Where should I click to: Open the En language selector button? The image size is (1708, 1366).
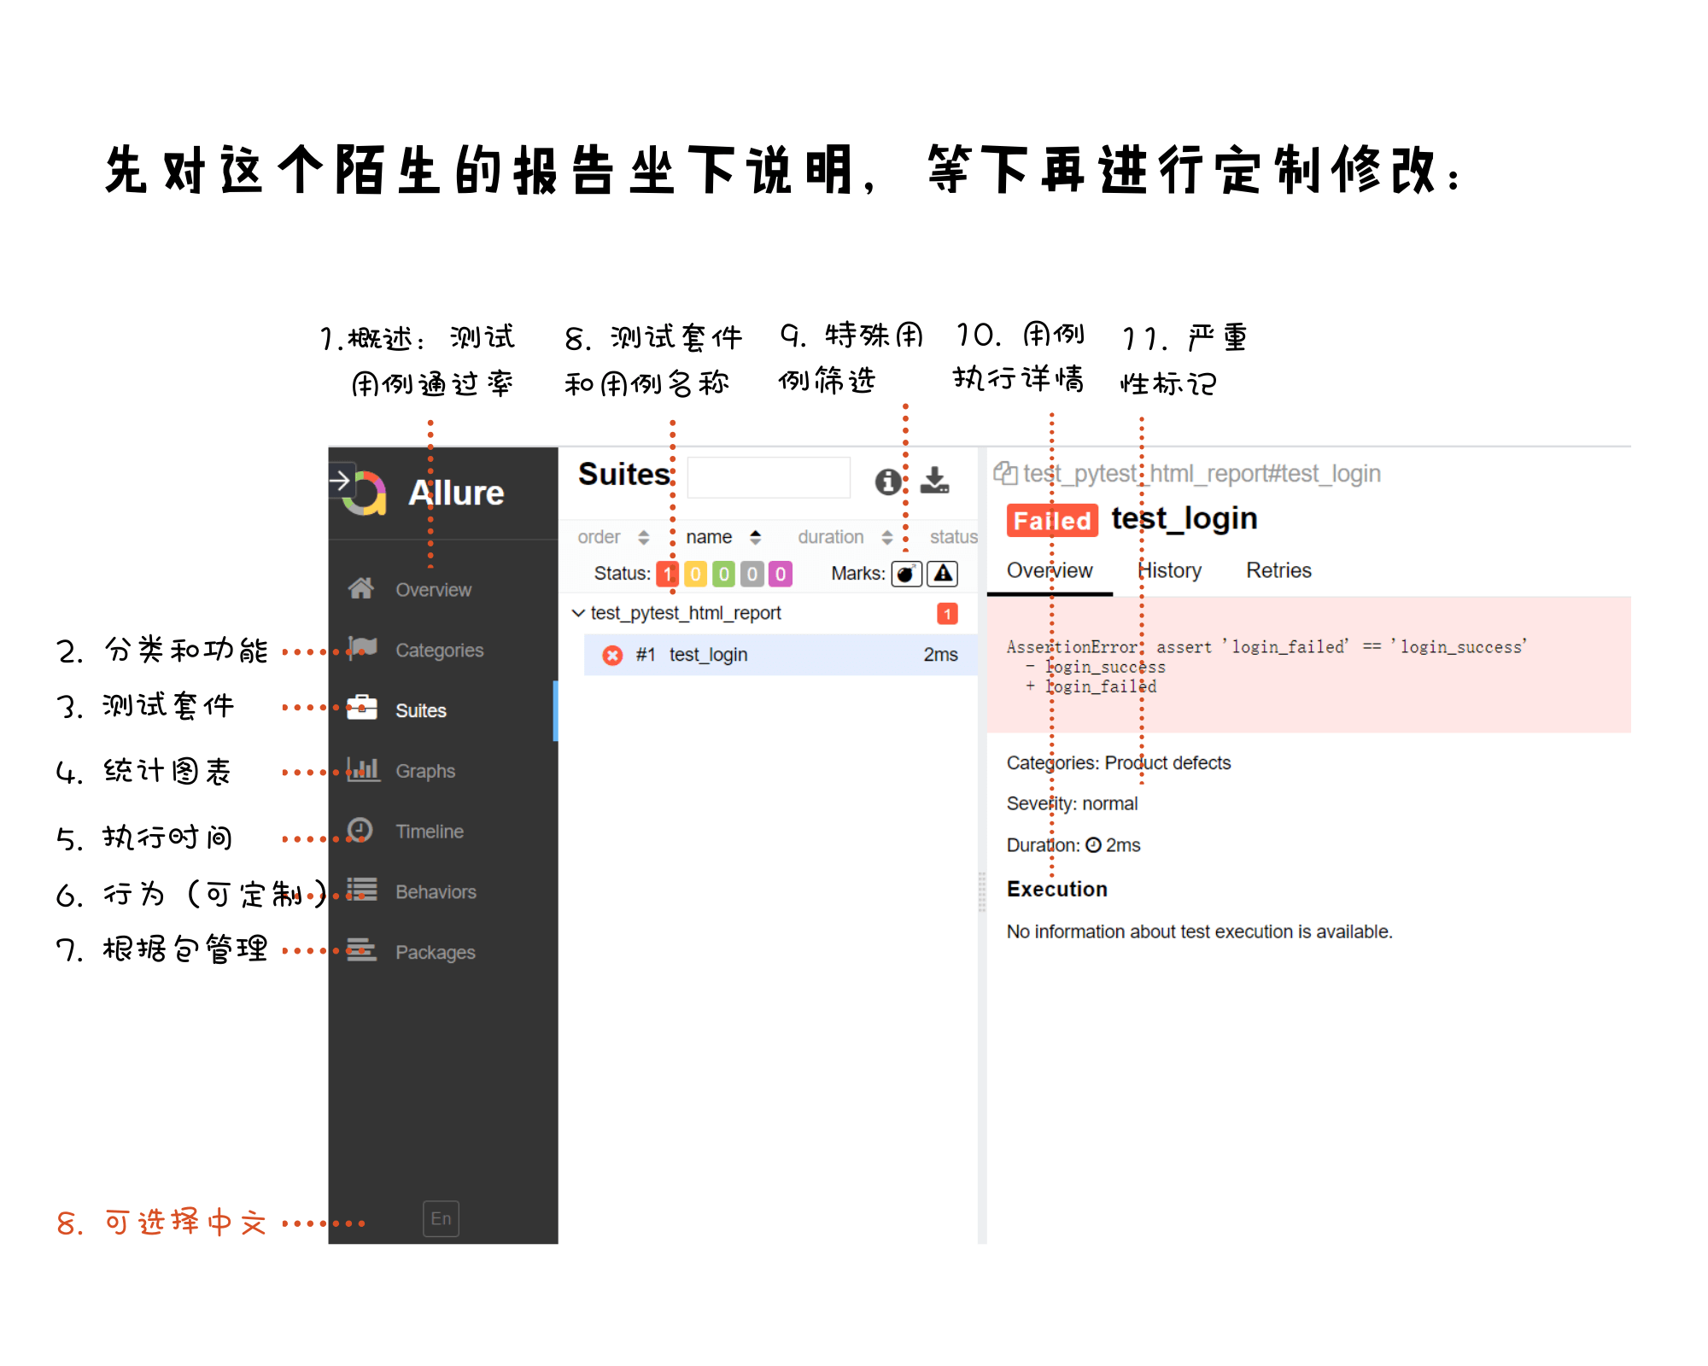(x=441, y=1218)
